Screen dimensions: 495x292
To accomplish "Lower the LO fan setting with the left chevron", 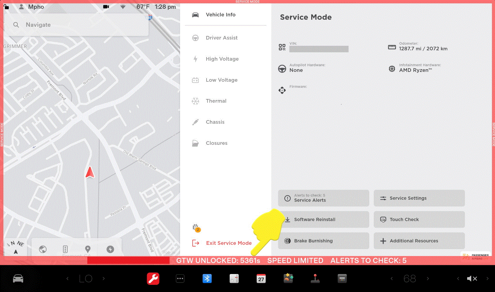I will pos(67,278).
